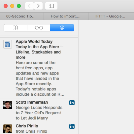
Task: Open Chris Pirillo's profile photo
Action: (x=8, y=129)
